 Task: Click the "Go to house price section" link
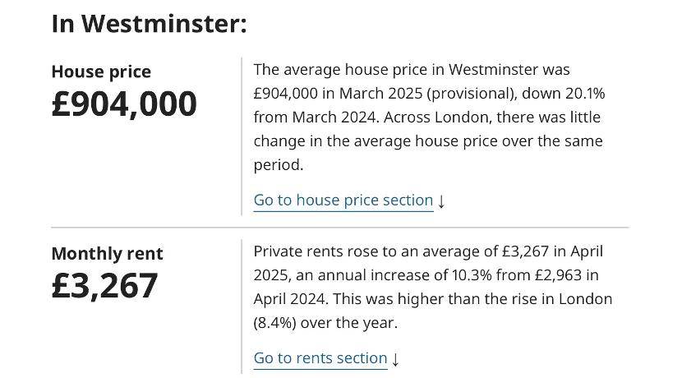(343, 201)
